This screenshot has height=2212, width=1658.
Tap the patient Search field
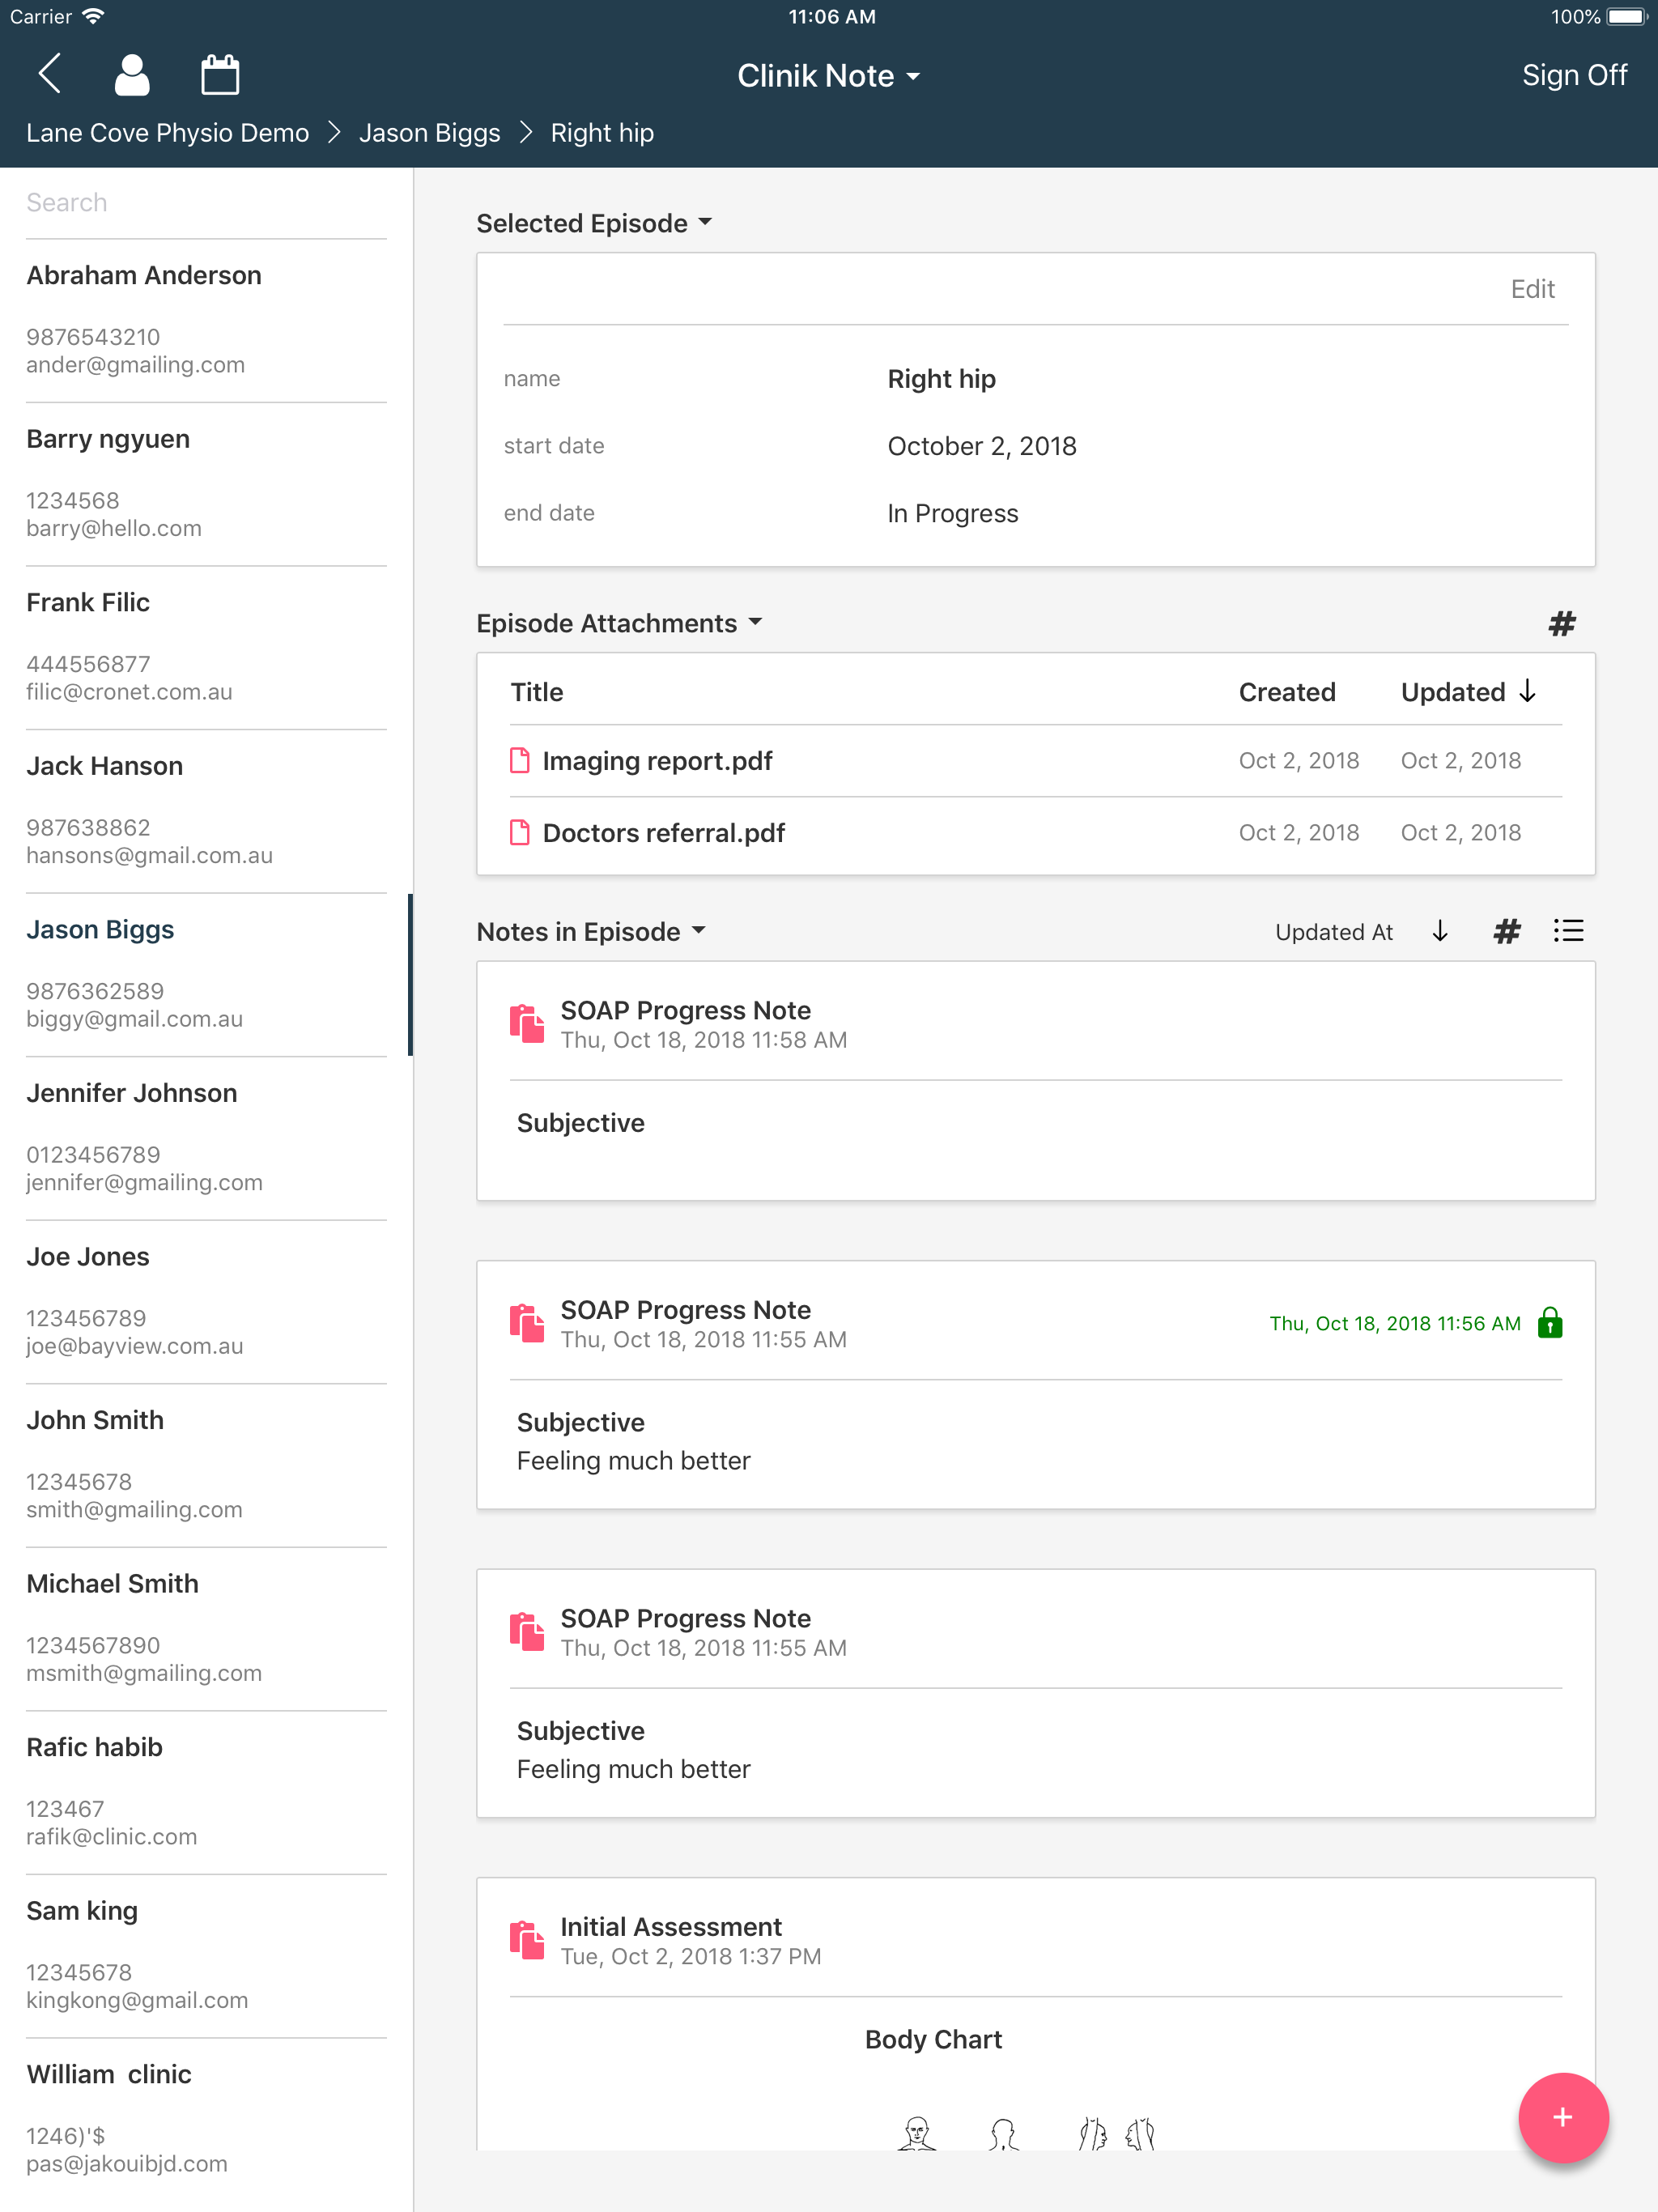(x=206, y=203)
